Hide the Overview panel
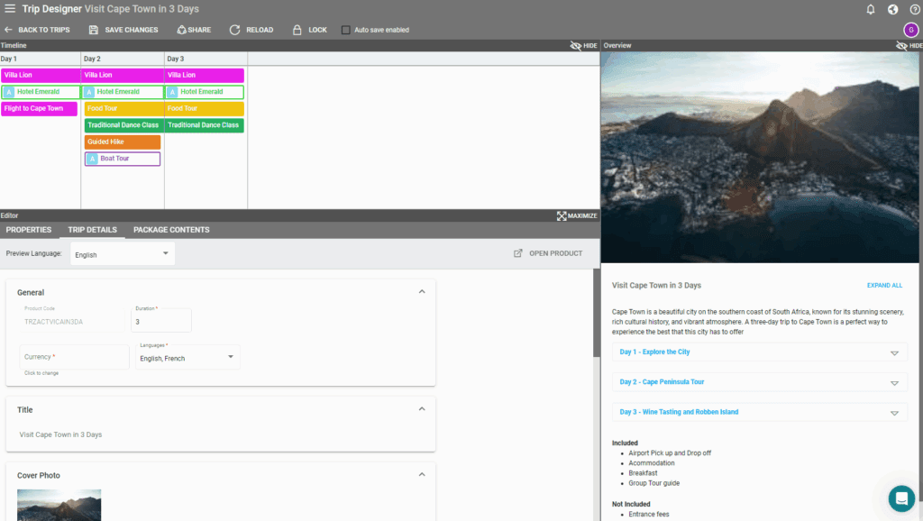The image size is (923, 521). pyautogui.click(x=909, y=45)
